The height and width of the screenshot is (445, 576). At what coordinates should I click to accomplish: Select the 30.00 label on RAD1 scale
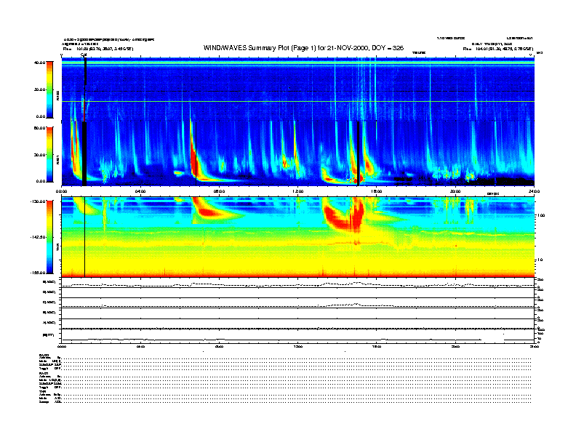39,155
